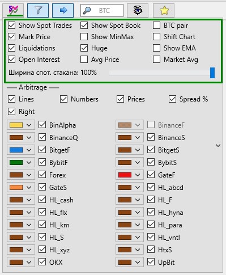Toggle HL_F checkbox

click(x=151, y=200)
